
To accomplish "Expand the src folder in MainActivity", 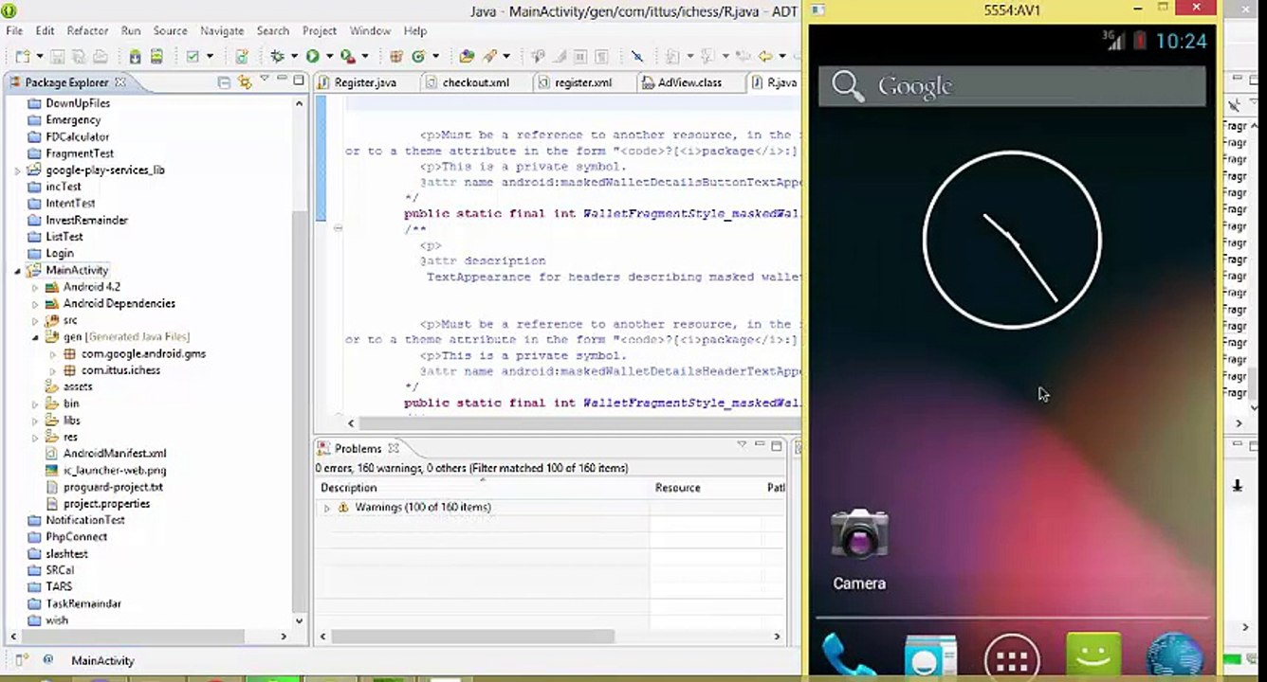I will click(x=36, y=321).
